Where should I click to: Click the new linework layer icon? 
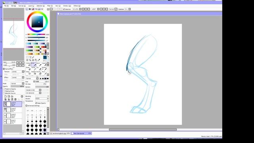pos(9,96)
